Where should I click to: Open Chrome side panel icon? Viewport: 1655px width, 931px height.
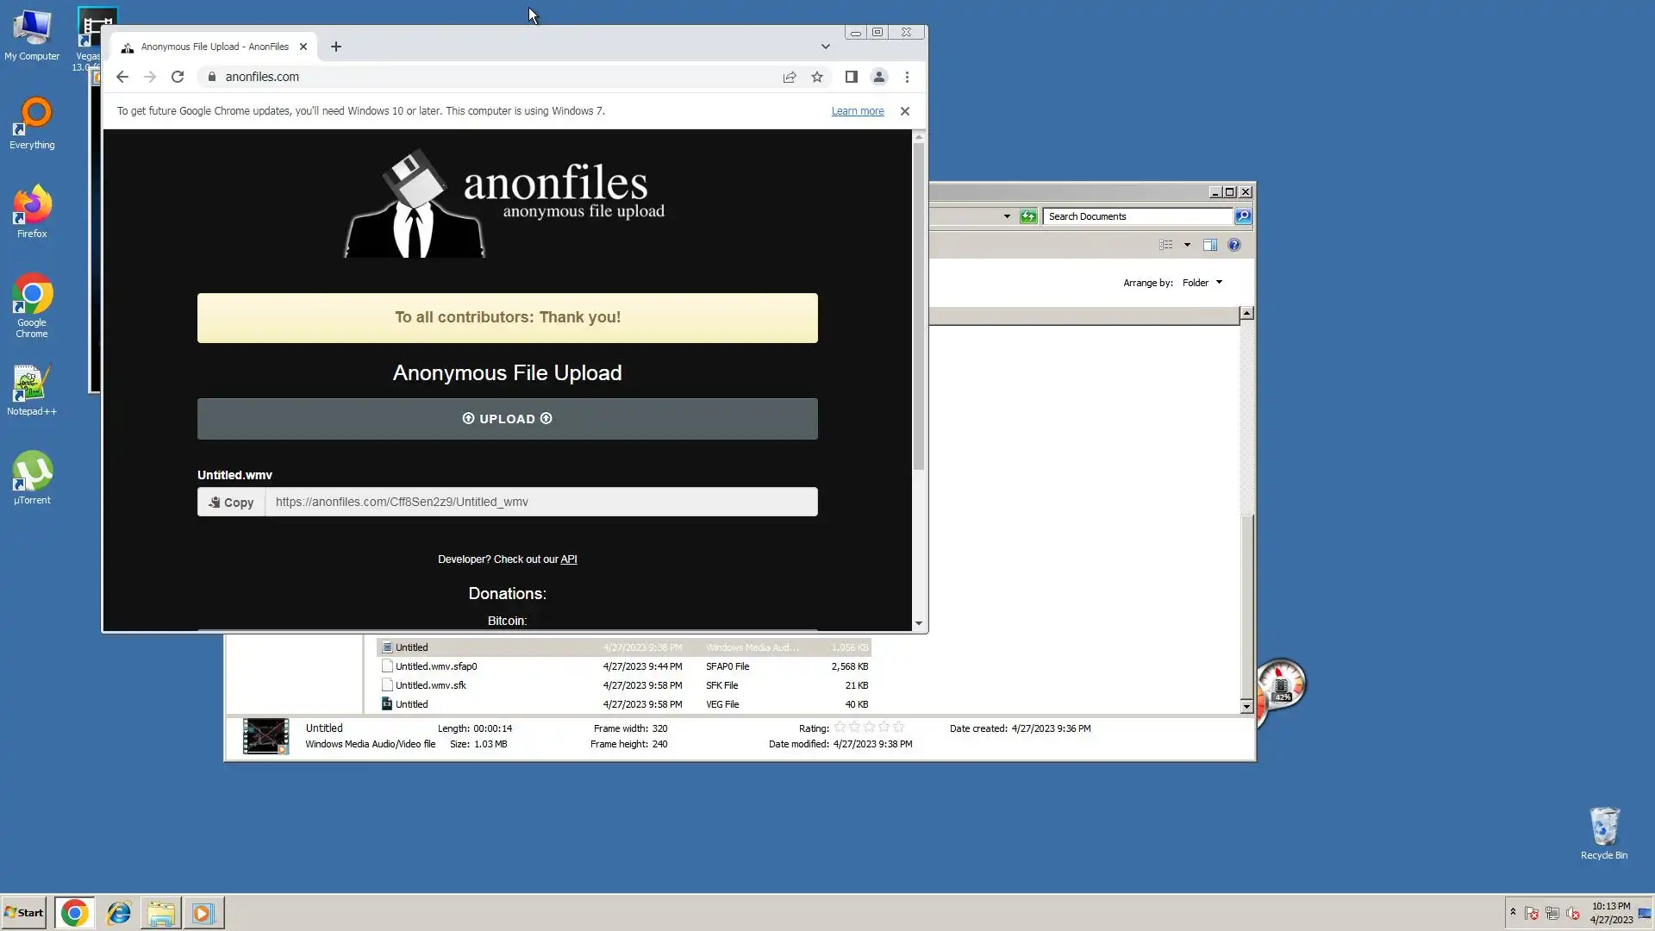click(x=851, y=77)
